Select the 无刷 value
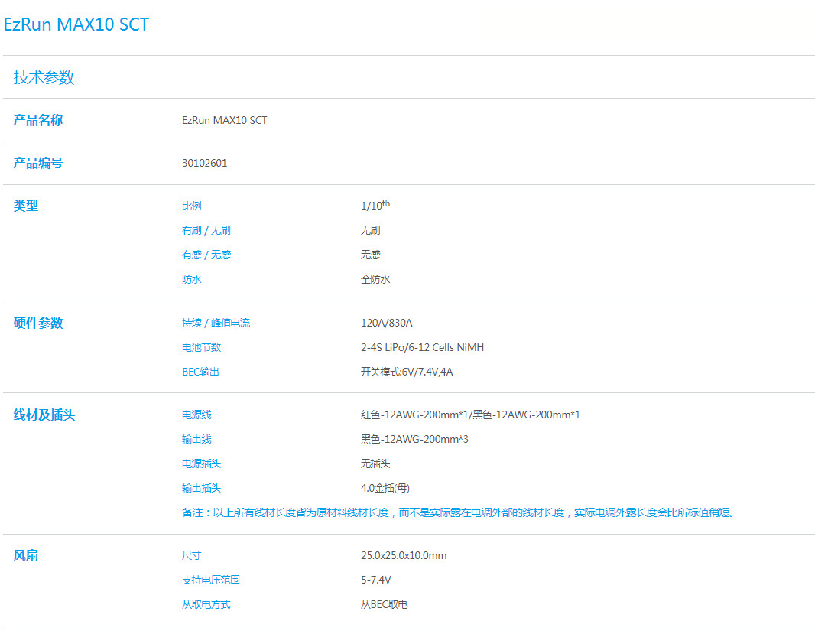The image size is (815, 634). pyautogui.click(x=370, y=230)
